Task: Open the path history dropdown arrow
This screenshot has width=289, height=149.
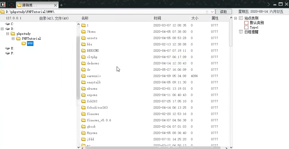Action: click(x=212, y=12)
